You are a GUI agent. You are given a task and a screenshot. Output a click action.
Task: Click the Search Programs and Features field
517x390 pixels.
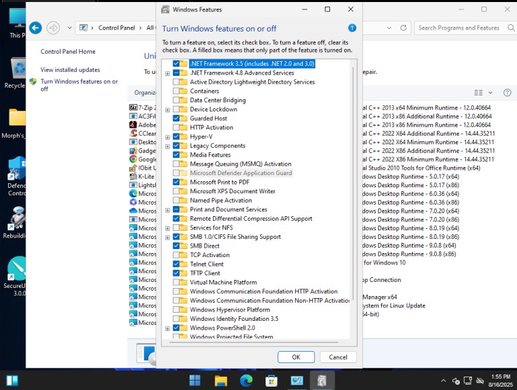[x=459, y=28]
